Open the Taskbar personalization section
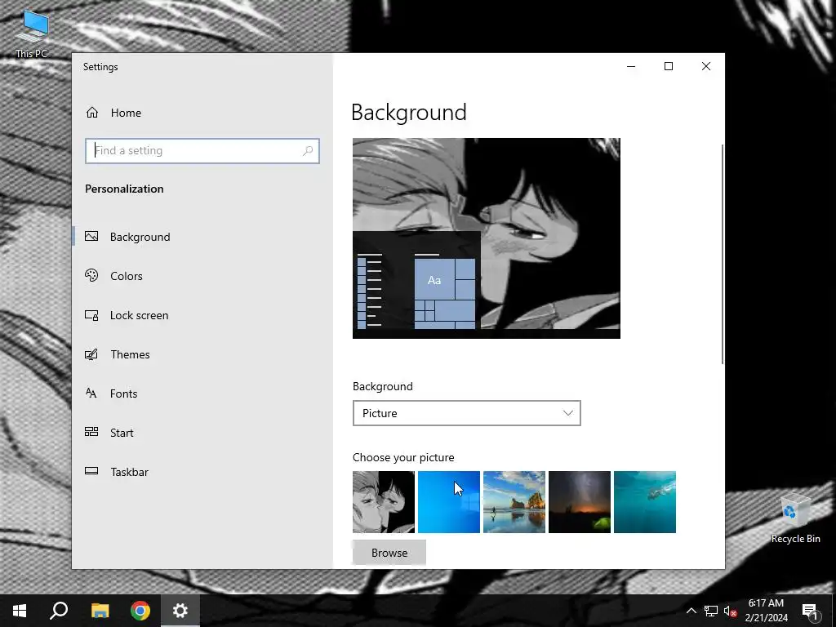This screenshot has height=627, width=836. coord(129,472)
